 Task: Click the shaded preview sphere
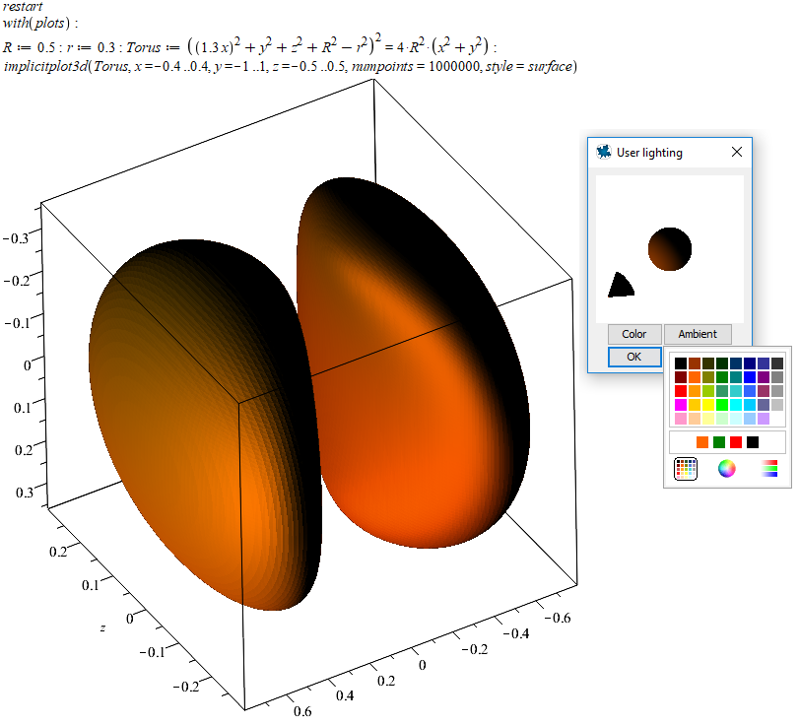coord(670,249)
